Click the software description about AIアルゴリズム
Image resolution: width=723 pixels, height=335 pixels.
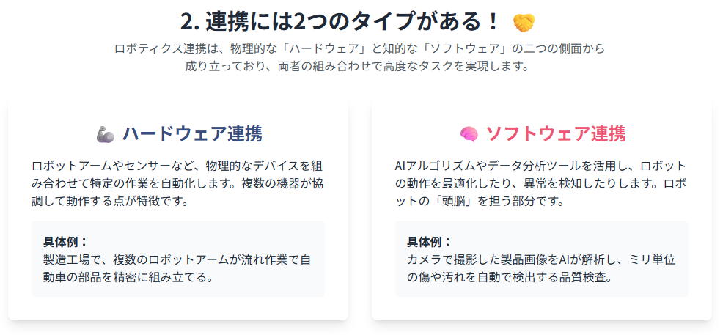click(x=543, y=183)
